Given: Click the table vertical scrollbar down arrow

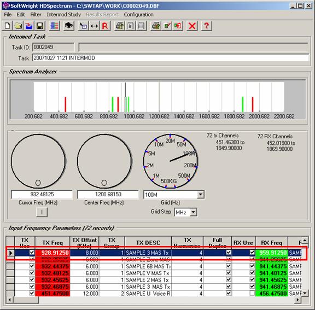Looking at the screenshot, I should (305, 294).
